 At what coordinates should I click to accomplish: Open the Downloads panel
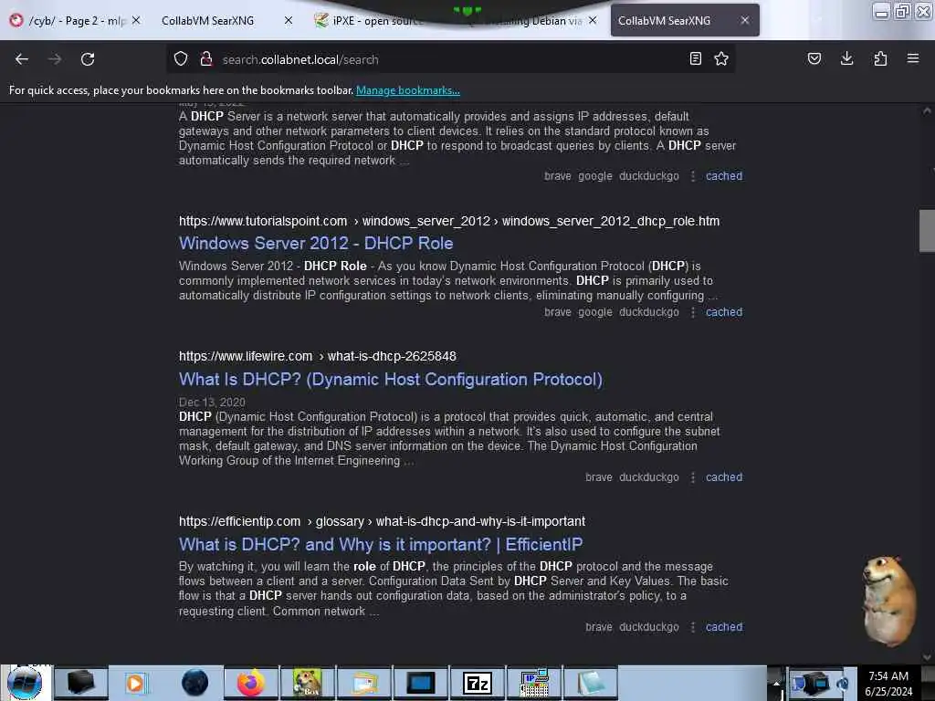pyautogui.click(x=846, y=58)
